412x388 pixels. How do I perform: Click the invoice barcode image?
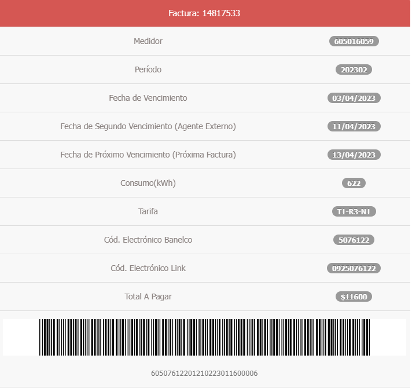coord(205,338)
